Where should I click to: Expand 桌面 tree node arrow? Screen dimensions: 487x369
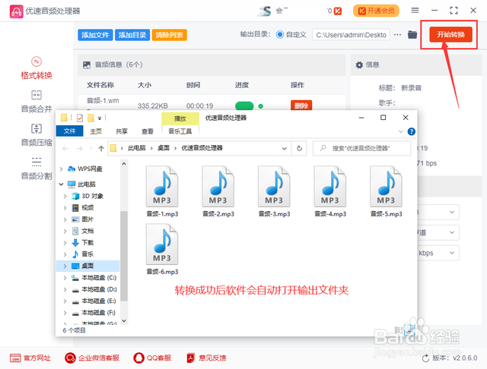[x=65, y=266]
